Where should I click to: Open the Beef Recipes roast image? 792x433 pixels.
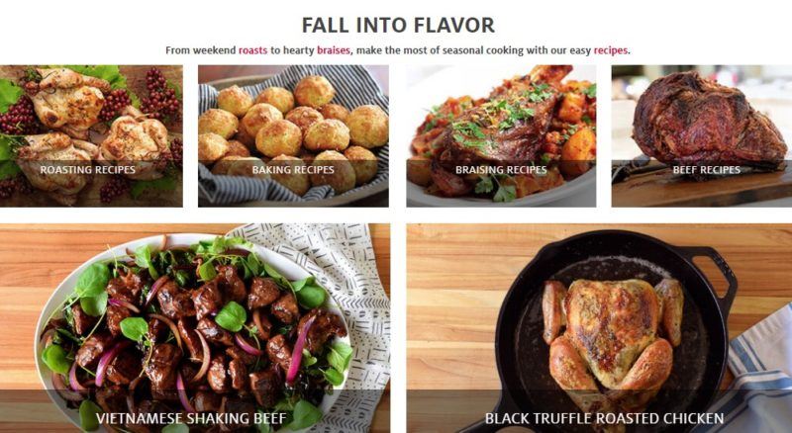pos(702,135)
